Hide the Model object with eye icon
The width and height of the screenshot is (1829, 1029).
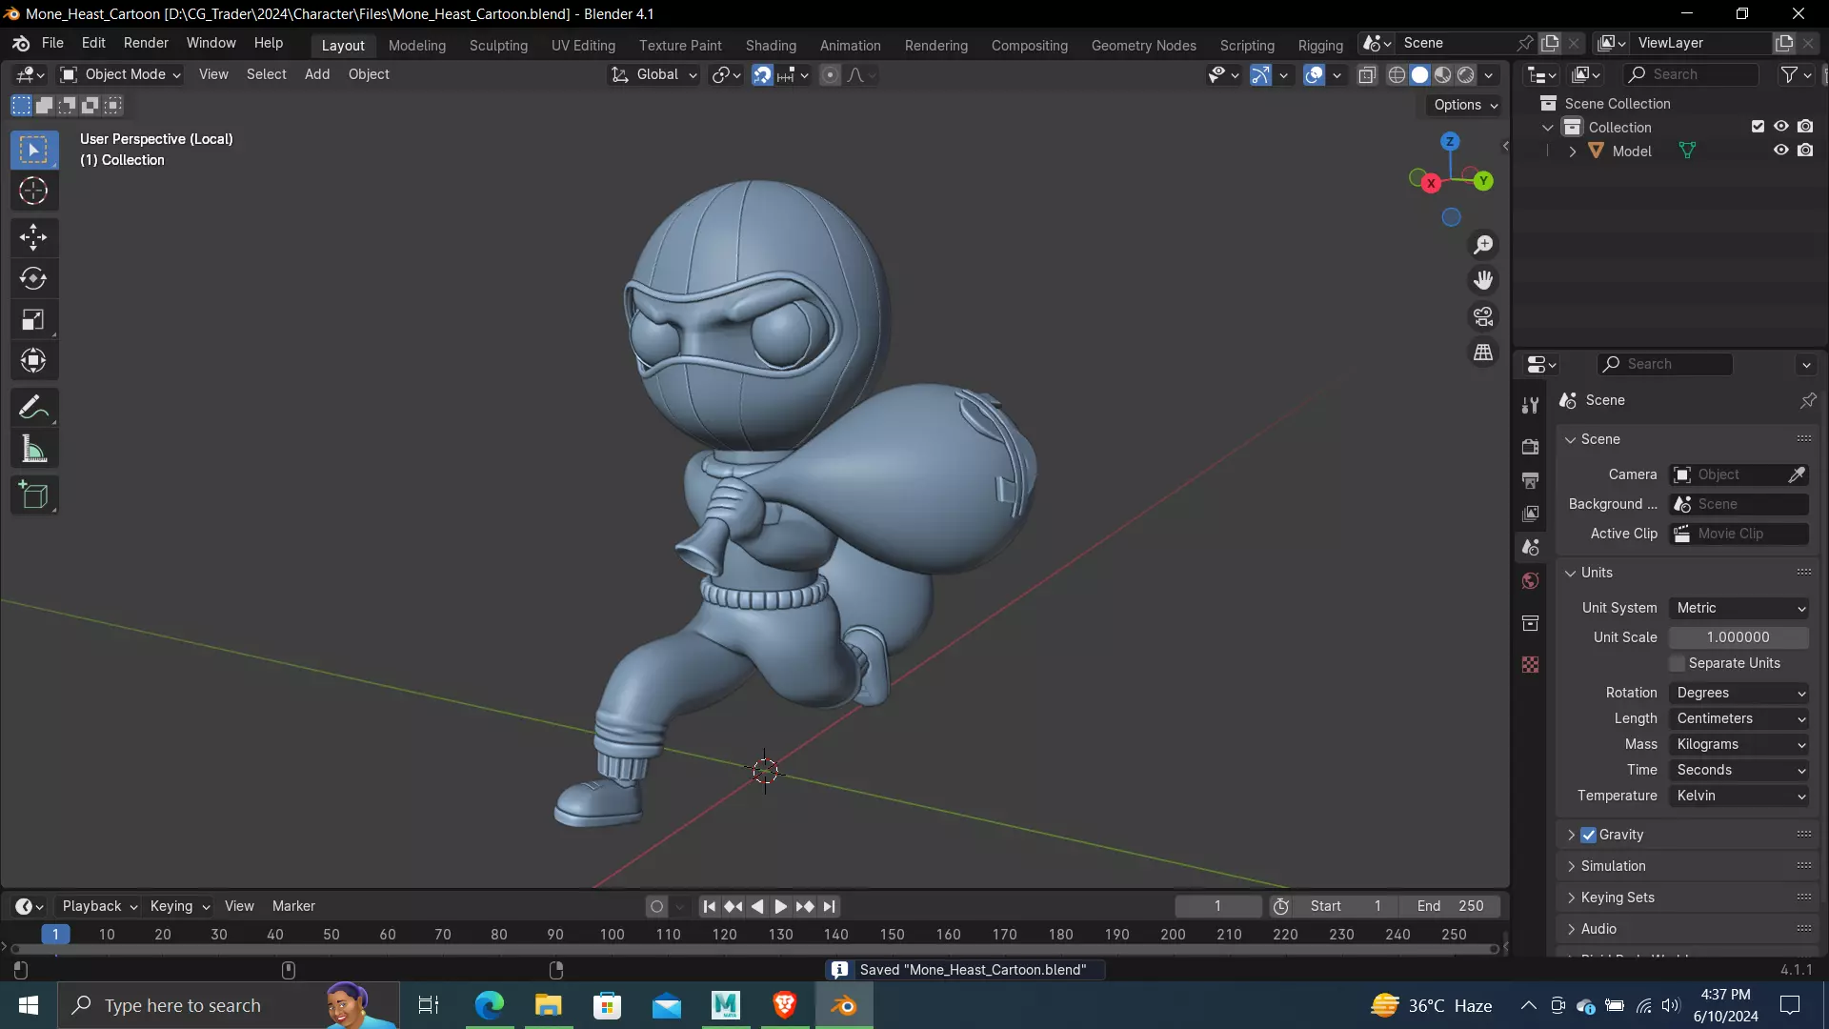tap(1780, 151)
